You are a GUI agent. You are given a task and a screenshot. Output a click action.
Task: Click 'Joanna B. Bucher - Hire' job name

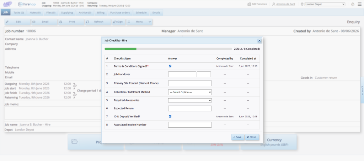tap(35, 124)
